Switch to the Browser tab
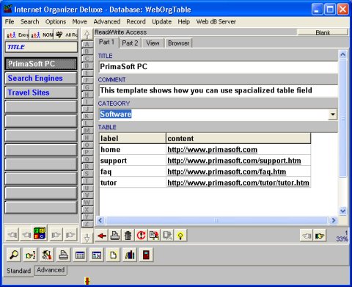Screen dimensions: 352x287 [178, 43]
